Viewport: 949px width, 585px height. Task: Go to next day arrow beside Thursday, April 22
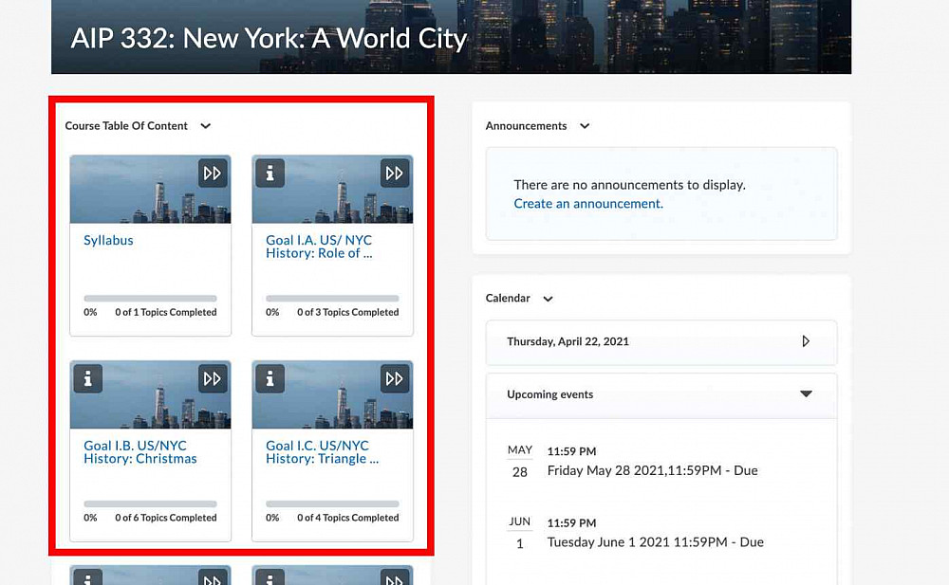pos(806,341)
